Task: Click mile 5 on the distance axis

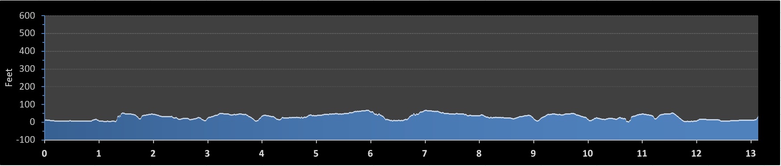Action: click(x=316, y=154)
